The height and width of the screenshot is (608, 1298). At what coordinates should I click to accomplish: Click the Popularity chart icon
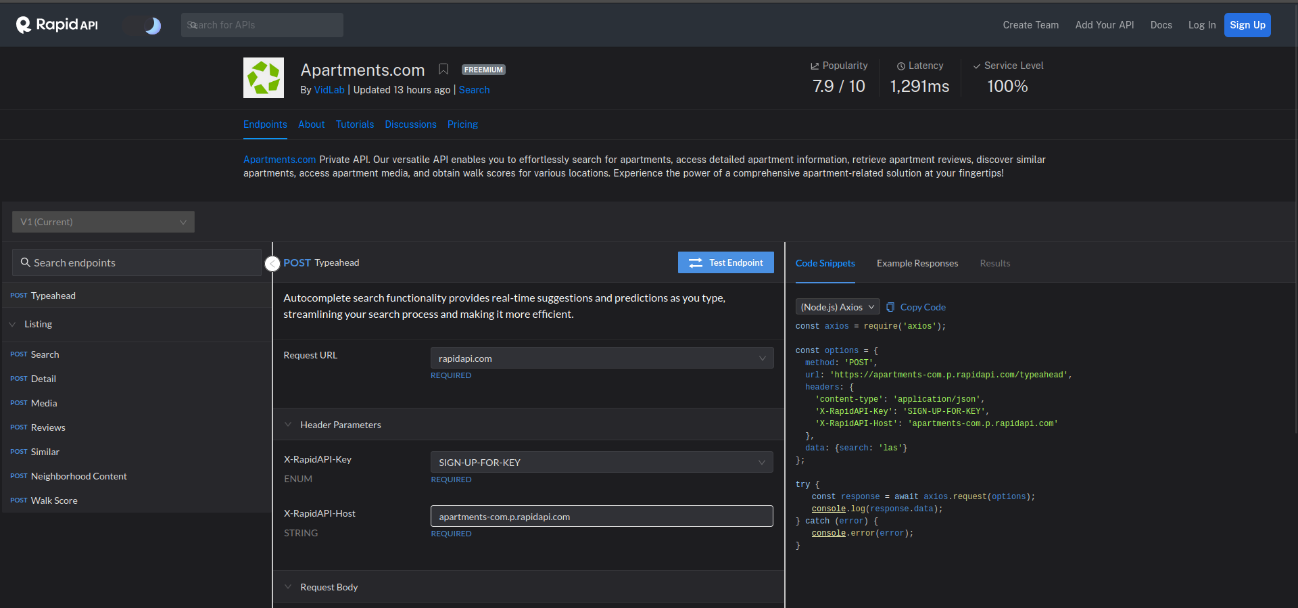tap(815, 66)
